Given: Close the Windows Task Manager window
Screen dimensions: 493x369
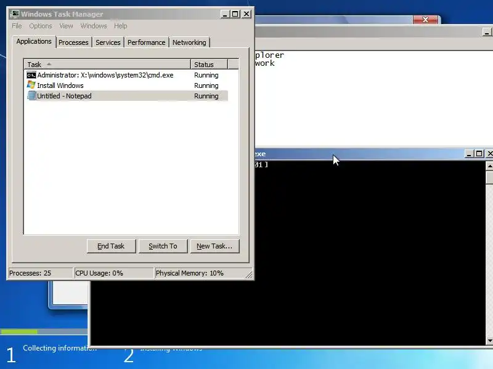Looking at the screenshot, I should point(246,14).
